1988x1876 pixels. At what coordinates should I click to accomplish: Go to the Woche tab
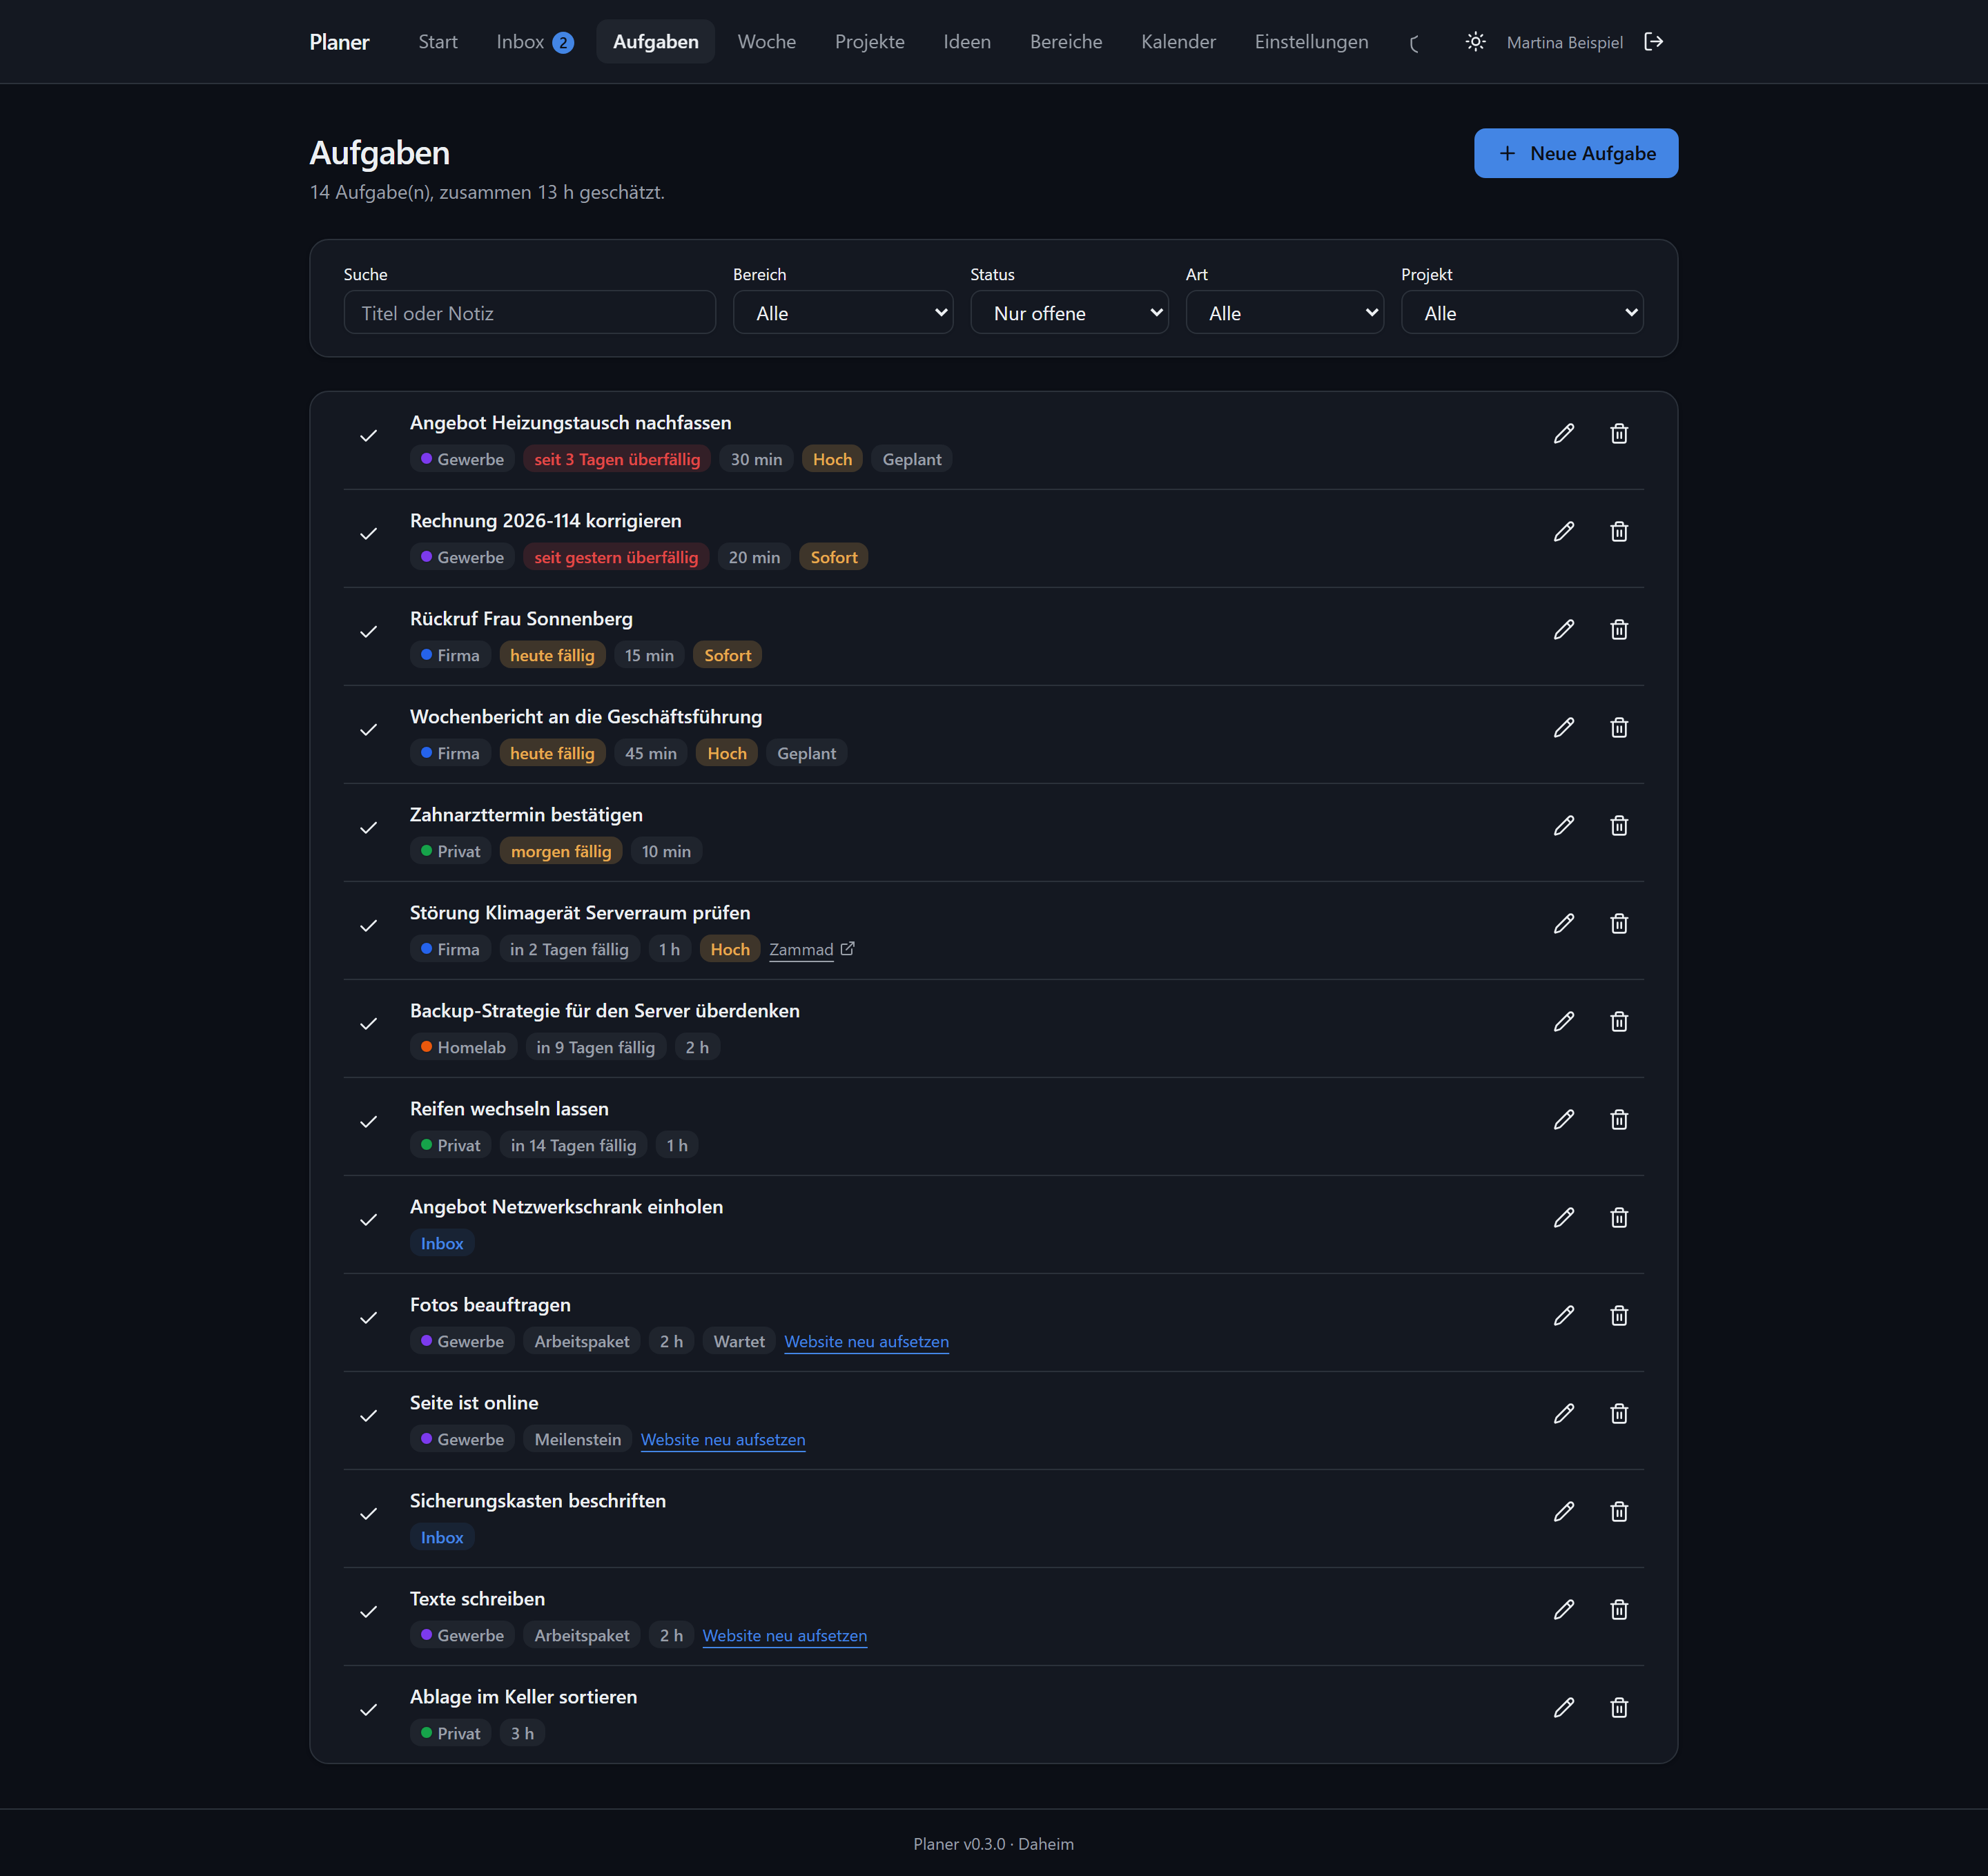766,42
